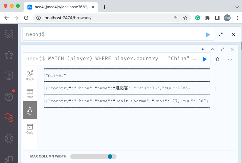The image size is (242, 163).
Task: View site information icon in address bar
Action: (x=39, y=18)
